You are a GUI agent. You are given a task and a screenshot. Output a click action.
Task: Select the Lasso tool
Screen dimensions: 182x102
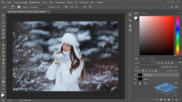tap(3, 23)
